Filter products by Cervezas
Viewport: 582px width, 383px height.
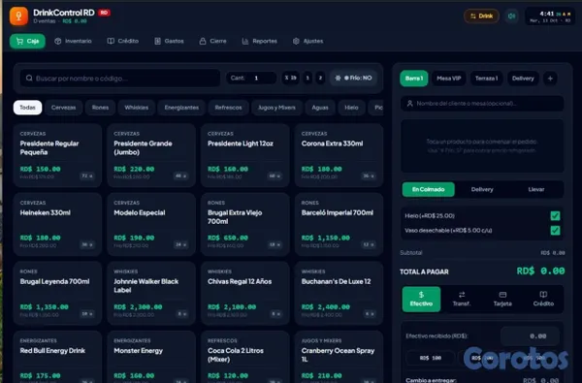coord(63,108)
